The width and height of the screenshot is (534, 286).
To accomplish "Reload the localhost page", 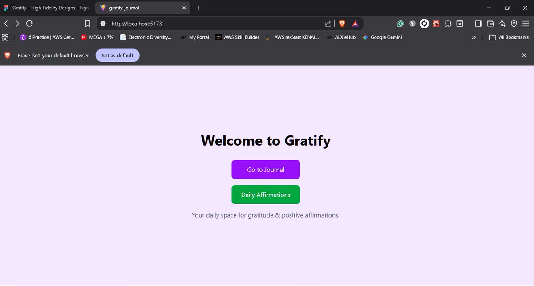I will [x=29, y=24].
